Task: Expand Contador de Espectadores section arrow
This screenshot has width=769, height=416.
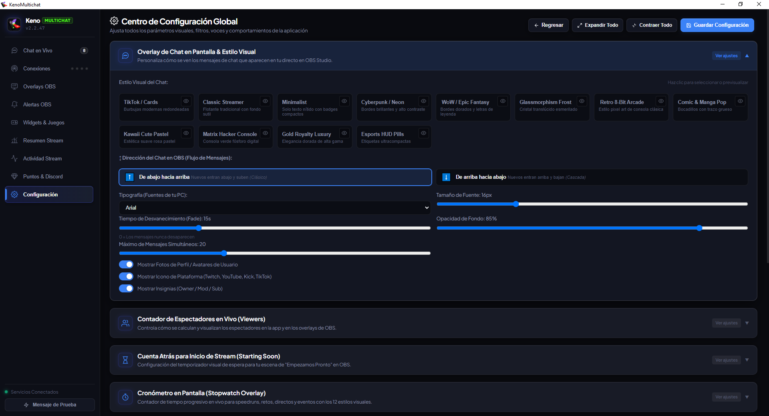Action: (x=747, y=323)
